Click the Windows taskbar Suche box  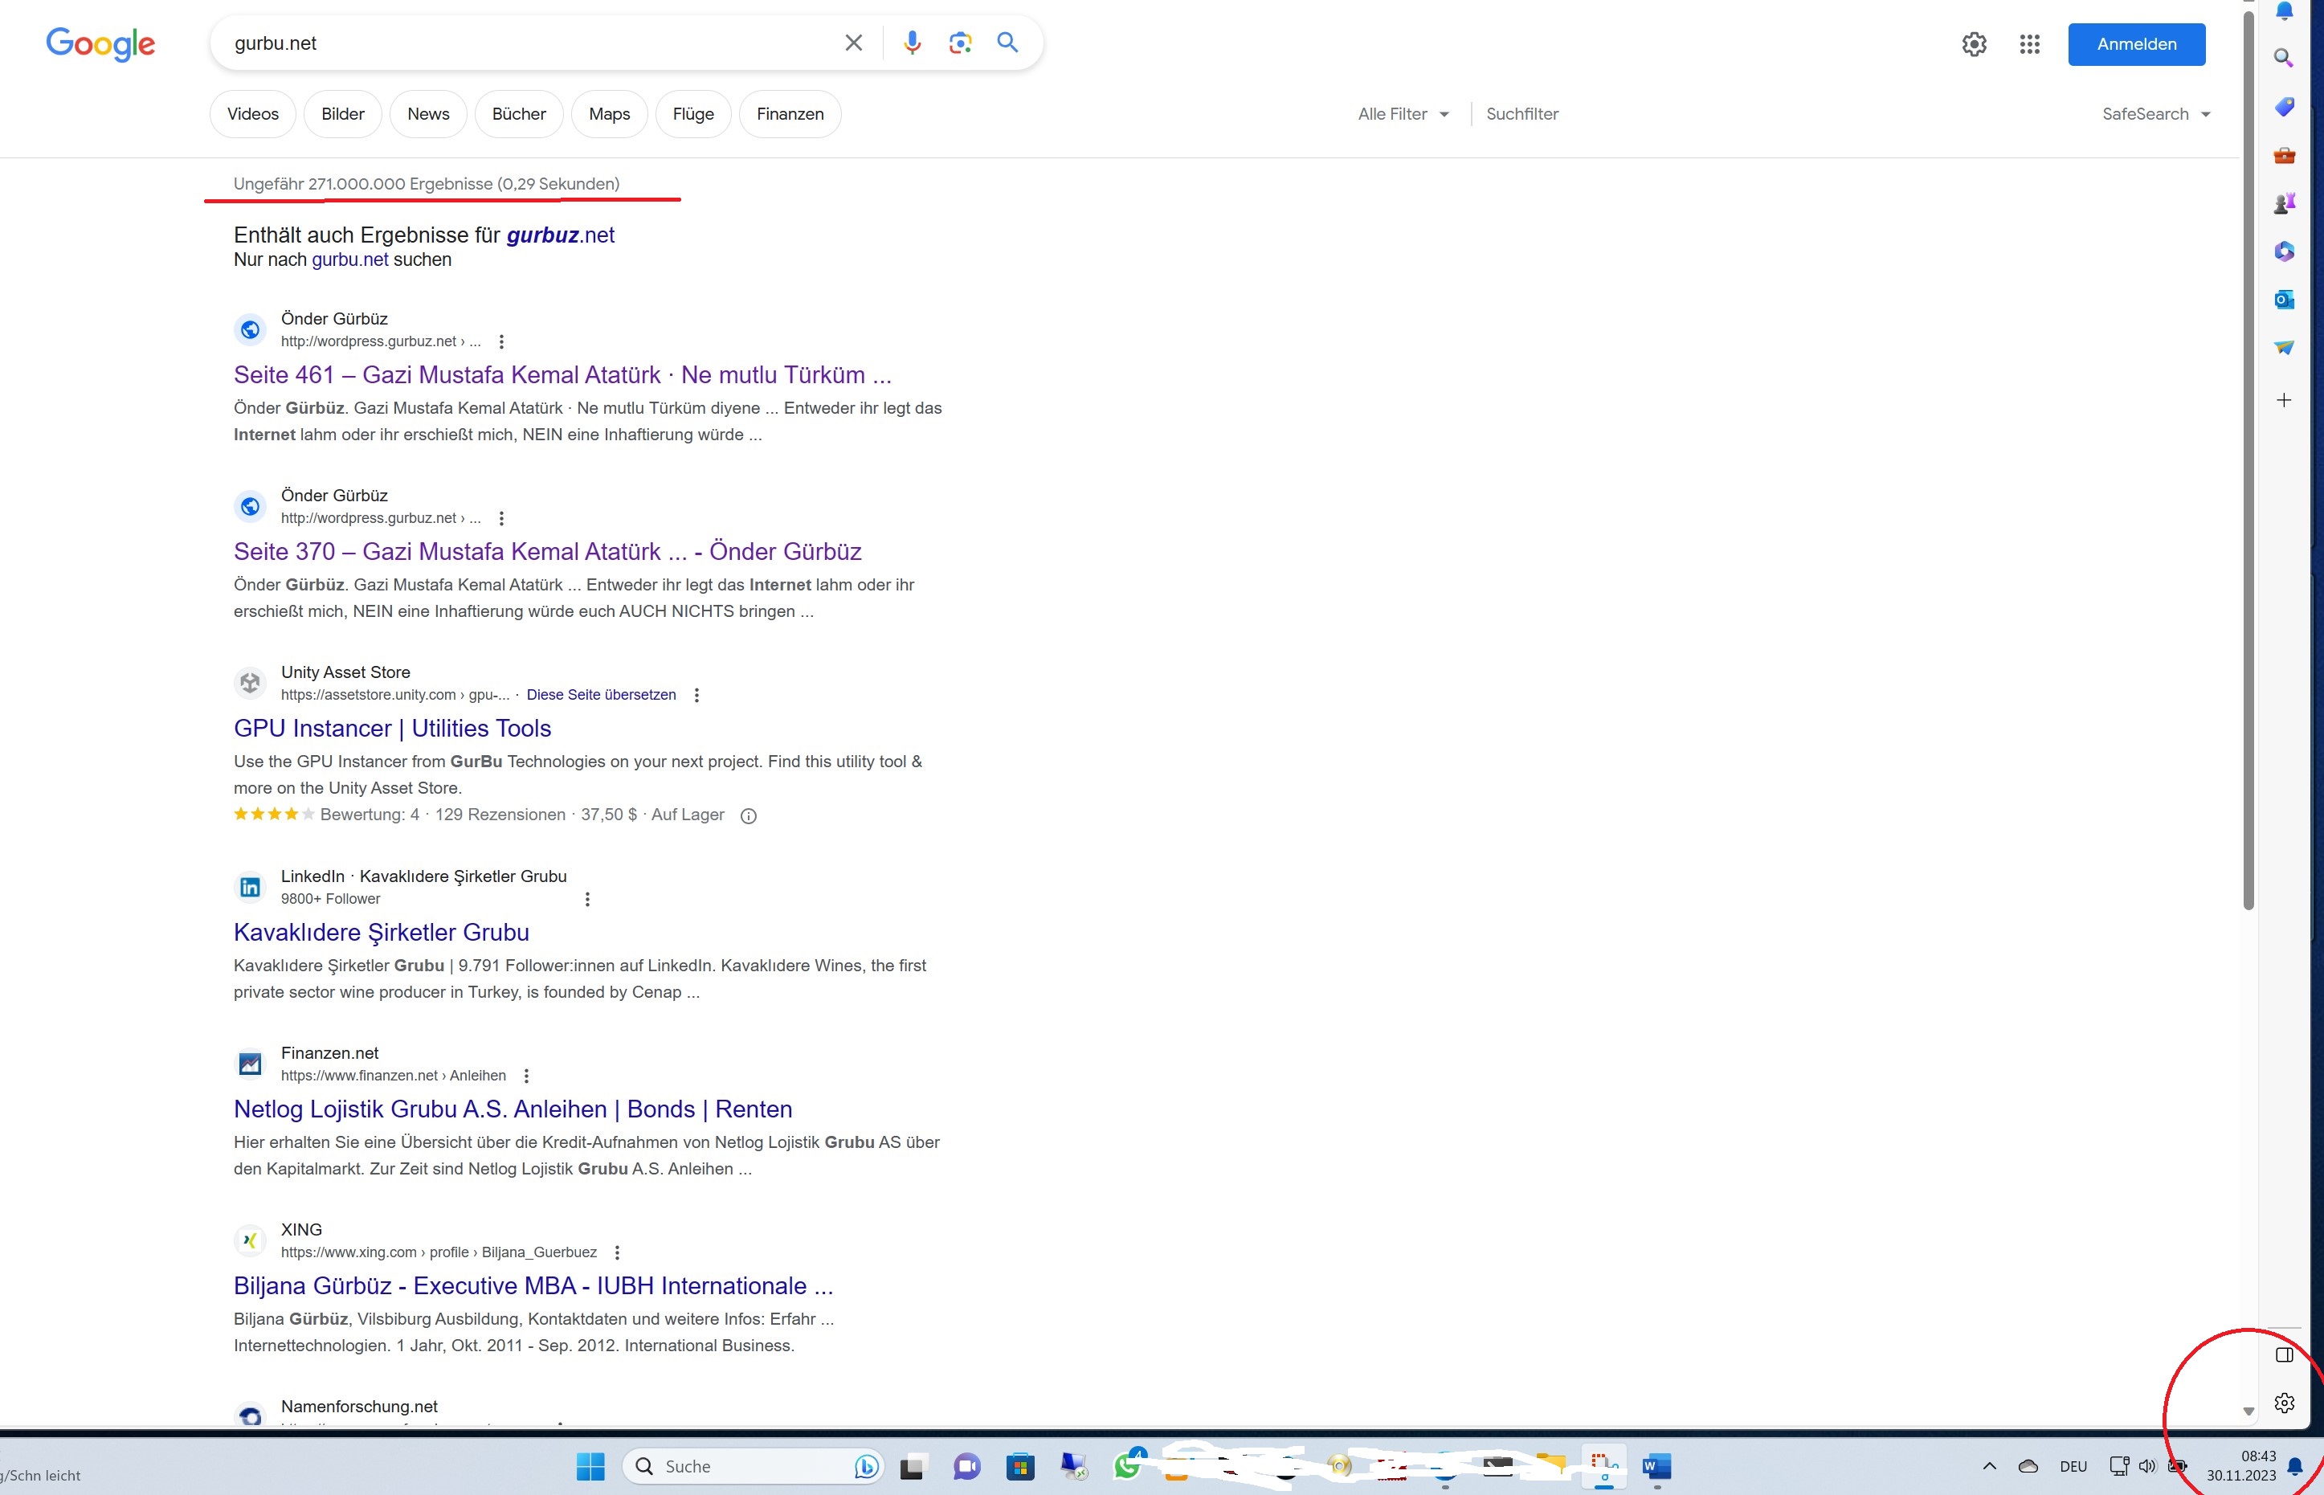tap(754, 1466)
